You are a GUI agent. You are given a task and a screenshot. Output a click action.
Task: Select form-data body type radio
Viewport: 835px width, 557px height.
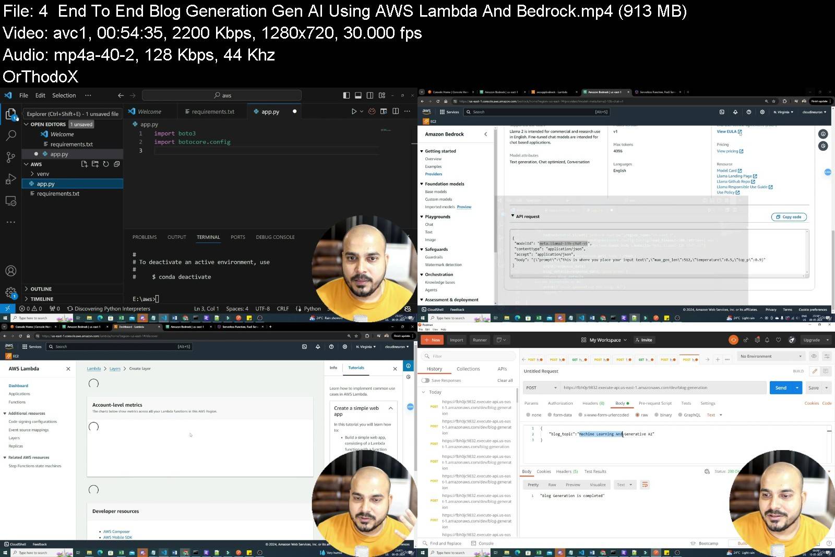coord(550,415)
